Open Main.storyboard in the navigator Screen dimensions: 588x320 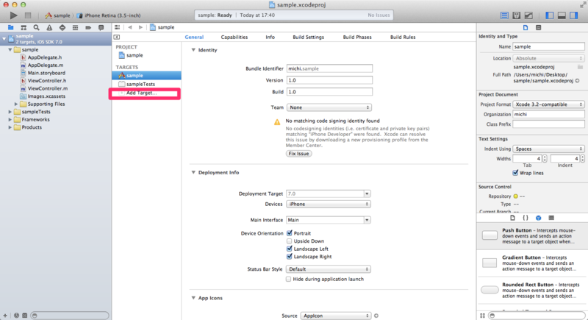[46, 73]
